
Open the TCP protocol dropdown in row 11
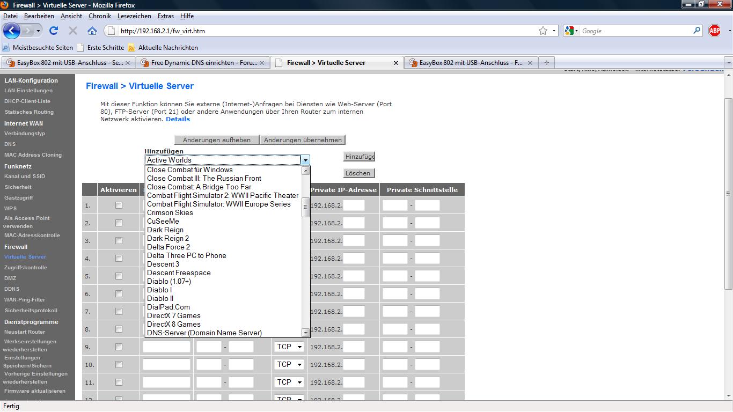point(289,382)
